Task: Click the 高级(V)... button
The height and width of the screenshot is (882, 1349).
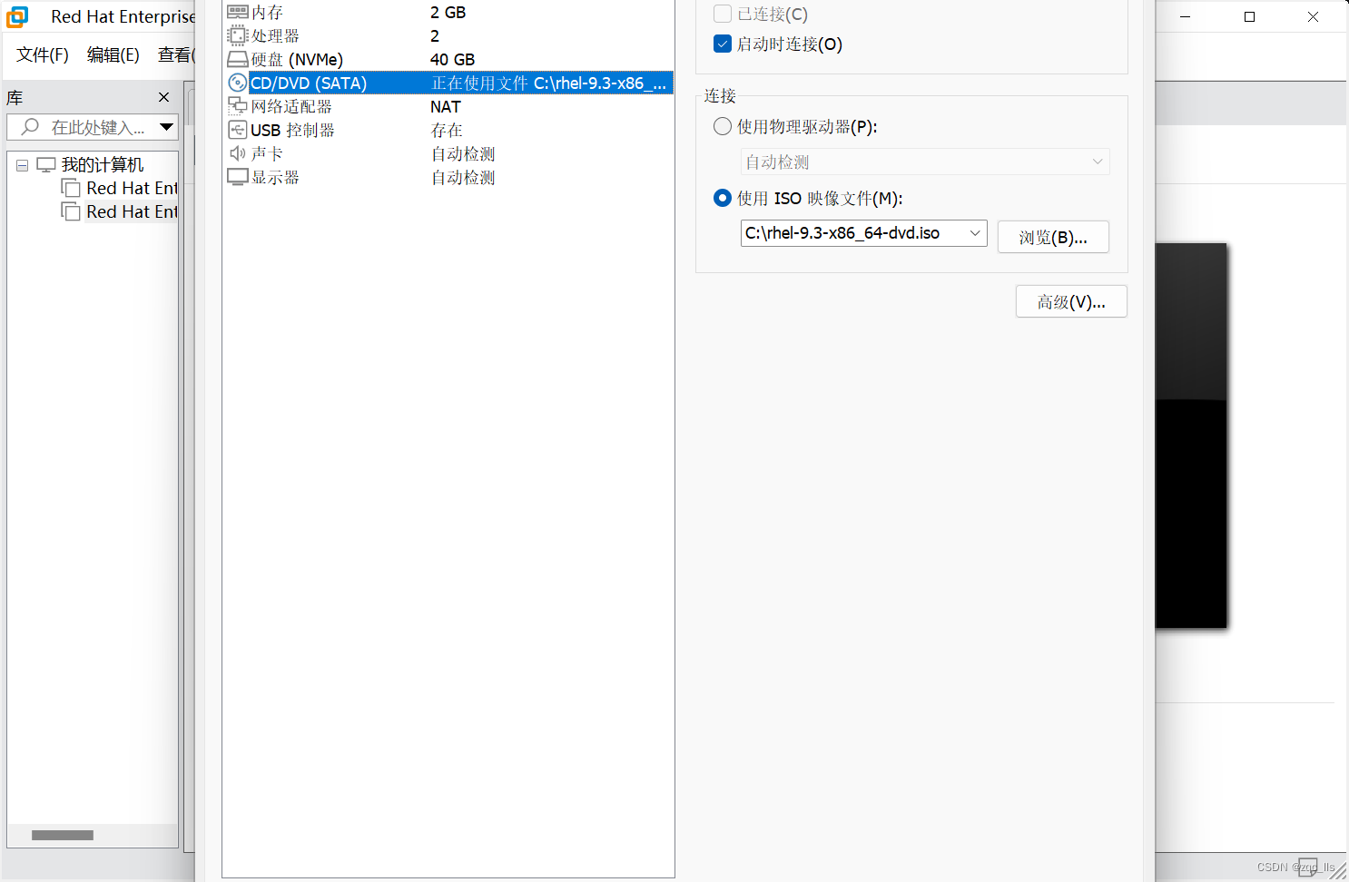Action: (x=1071, y=301)
